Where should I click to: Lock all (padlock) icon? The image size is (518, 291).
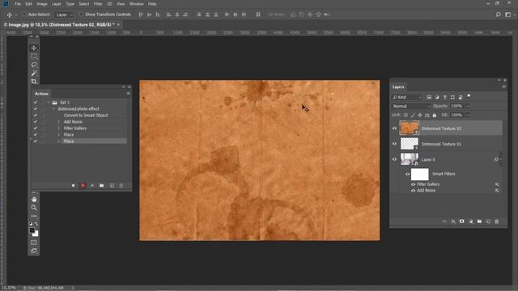[x=435, y=115]
